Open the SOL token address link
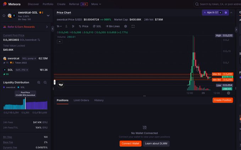Screen dimensions: 241x150 pyautogui.click(x=22, y=70)
